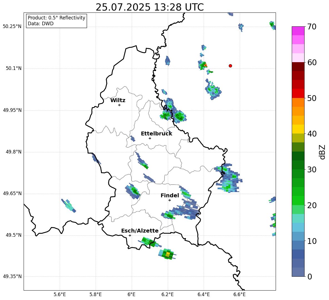This screenshot has height=300, width=329.
Task: Click the Wiltz station cross marker
Action: pos(119,105)
